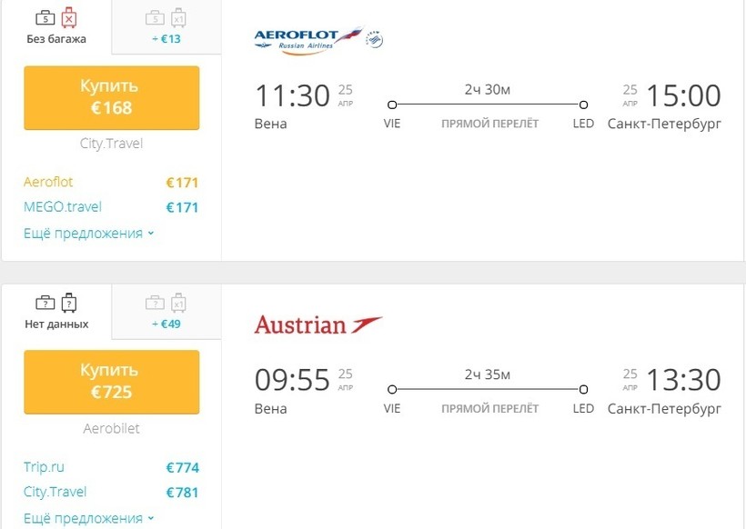Screen dimensions: 746x529
Task: Select the 'Нет данных' baggage tab
Action: tap(56, 311)
